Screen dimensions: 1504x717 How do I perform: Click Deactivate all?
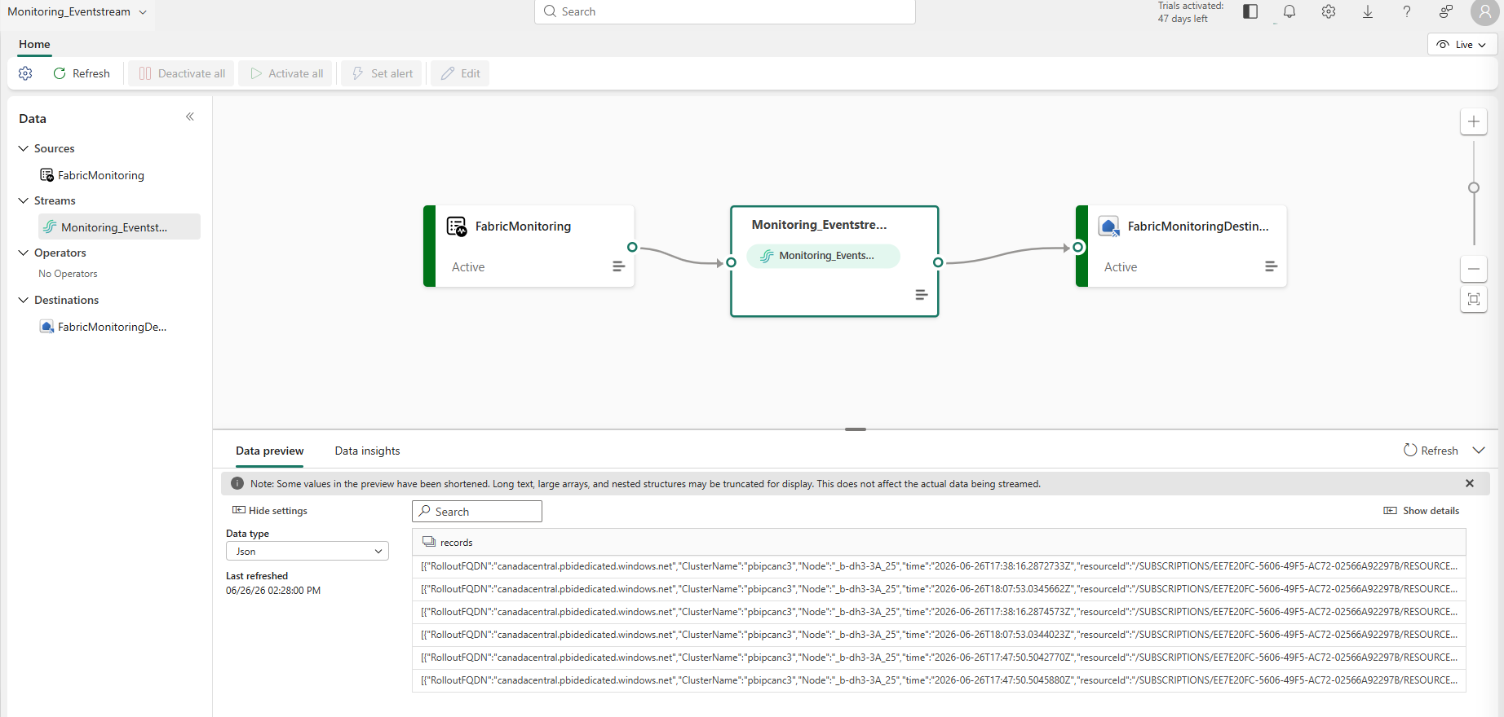click(182, 73)
